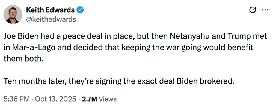
Task: Click the Oct 13, 2025 date
Action: pyautogui.click(x=55, y=99)
